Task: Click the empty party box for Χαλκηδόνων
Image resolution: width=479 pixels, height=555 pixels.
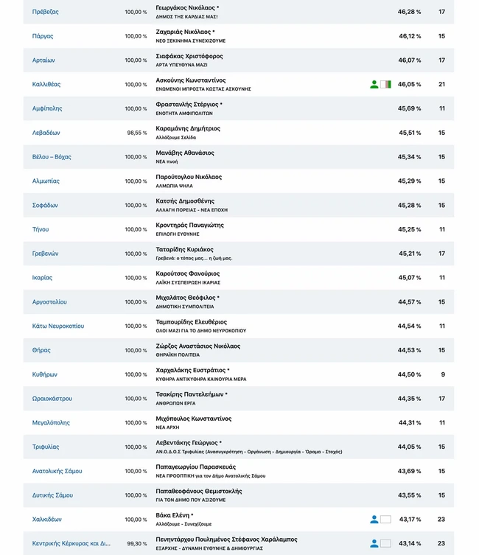Action: [385, 520]
